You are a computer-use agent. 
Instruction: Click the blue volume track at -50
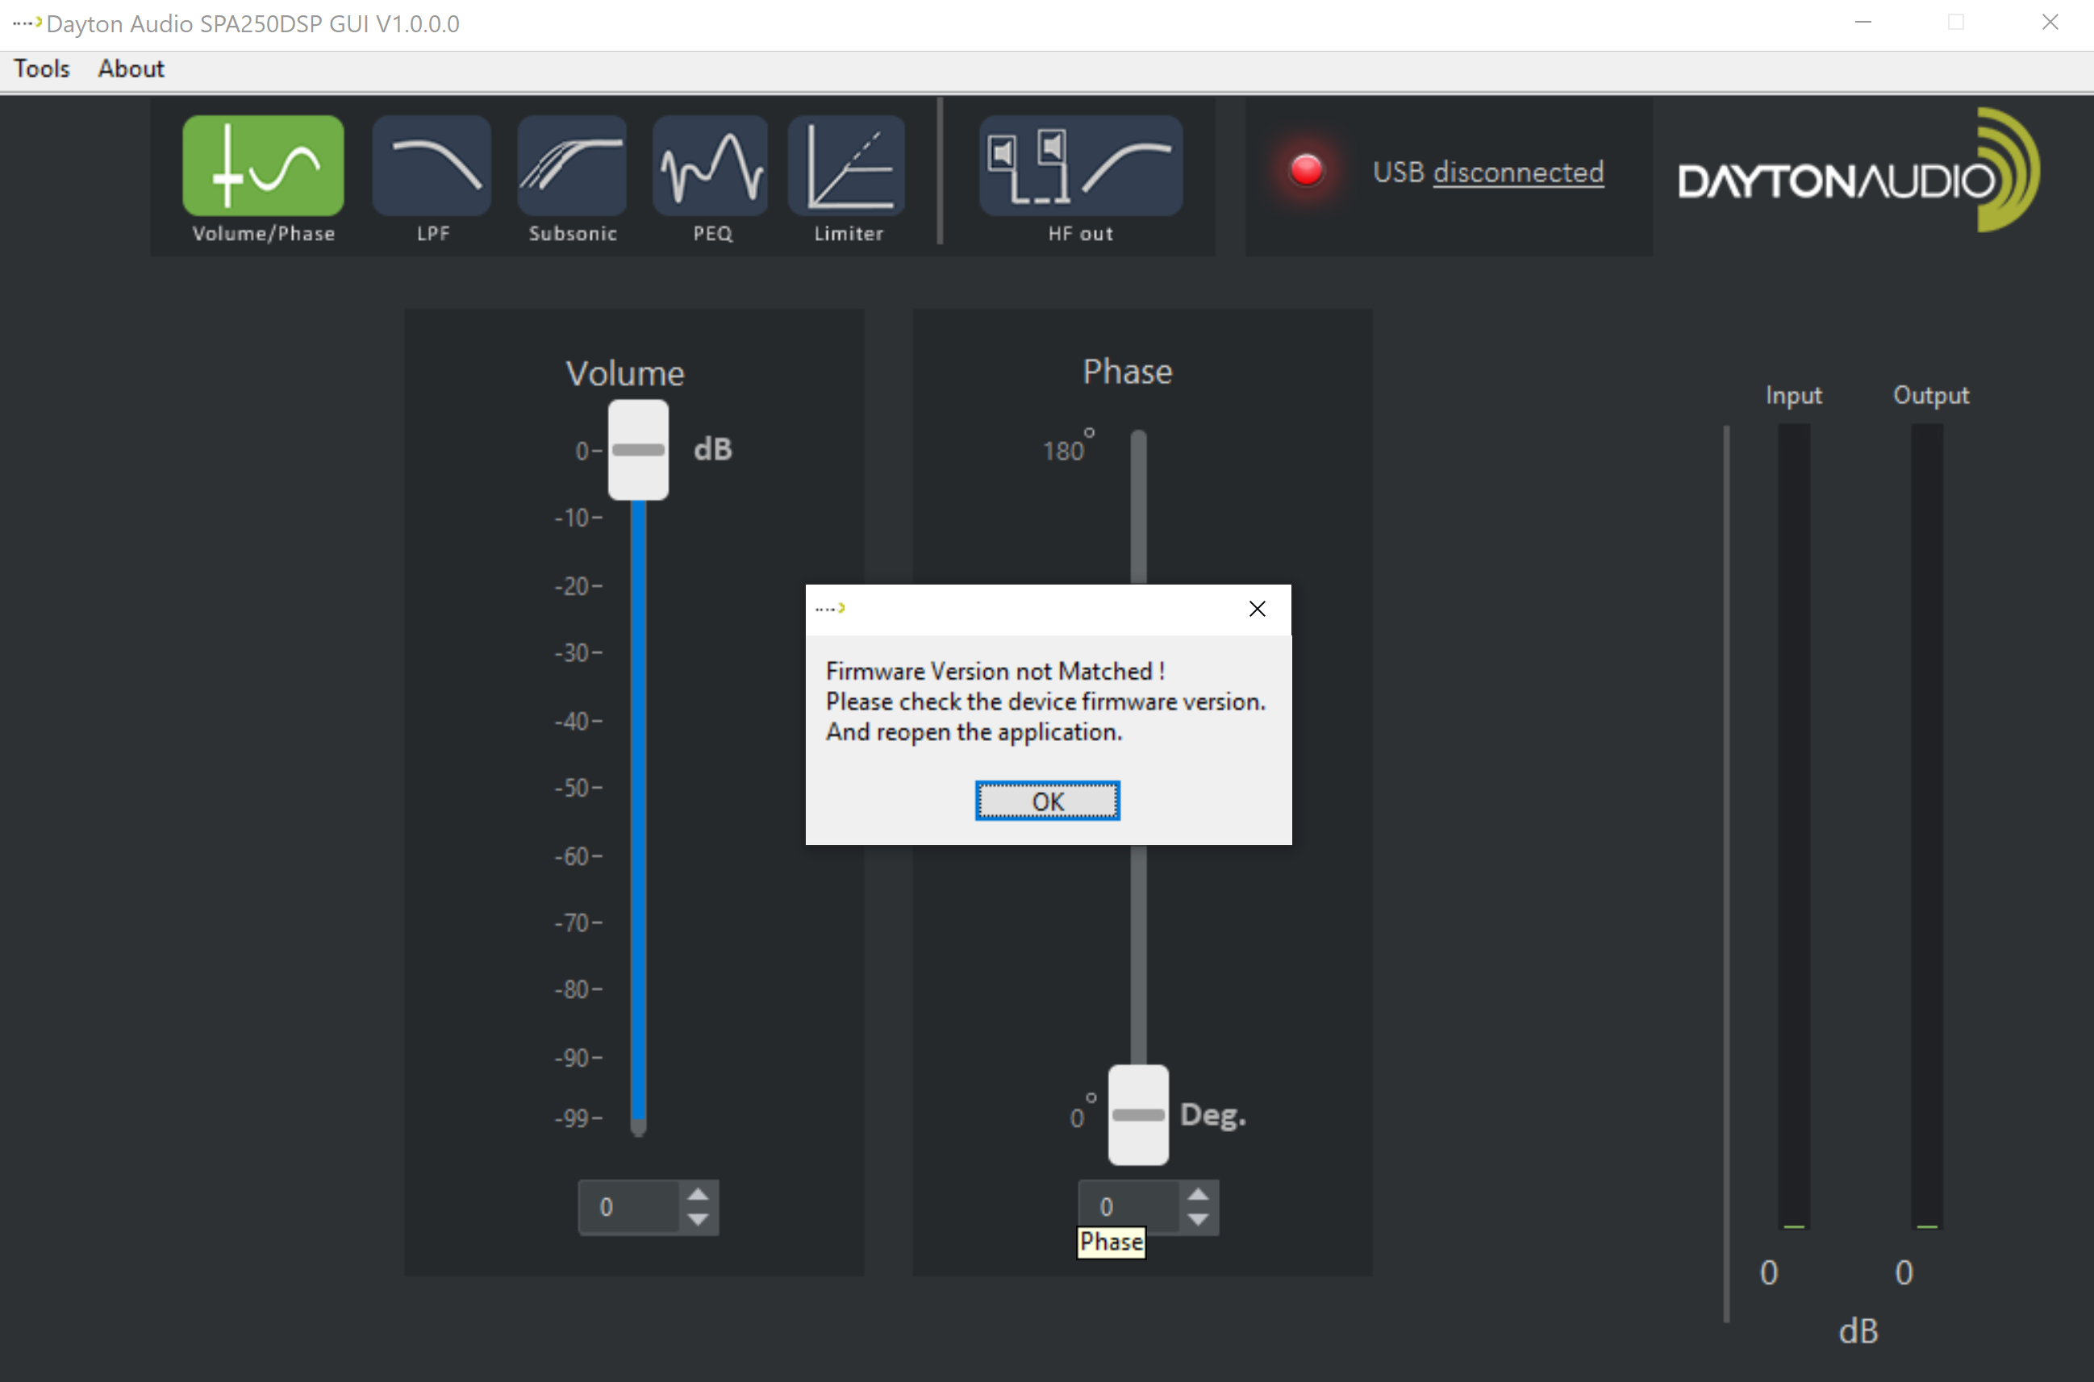pos(638,787)
